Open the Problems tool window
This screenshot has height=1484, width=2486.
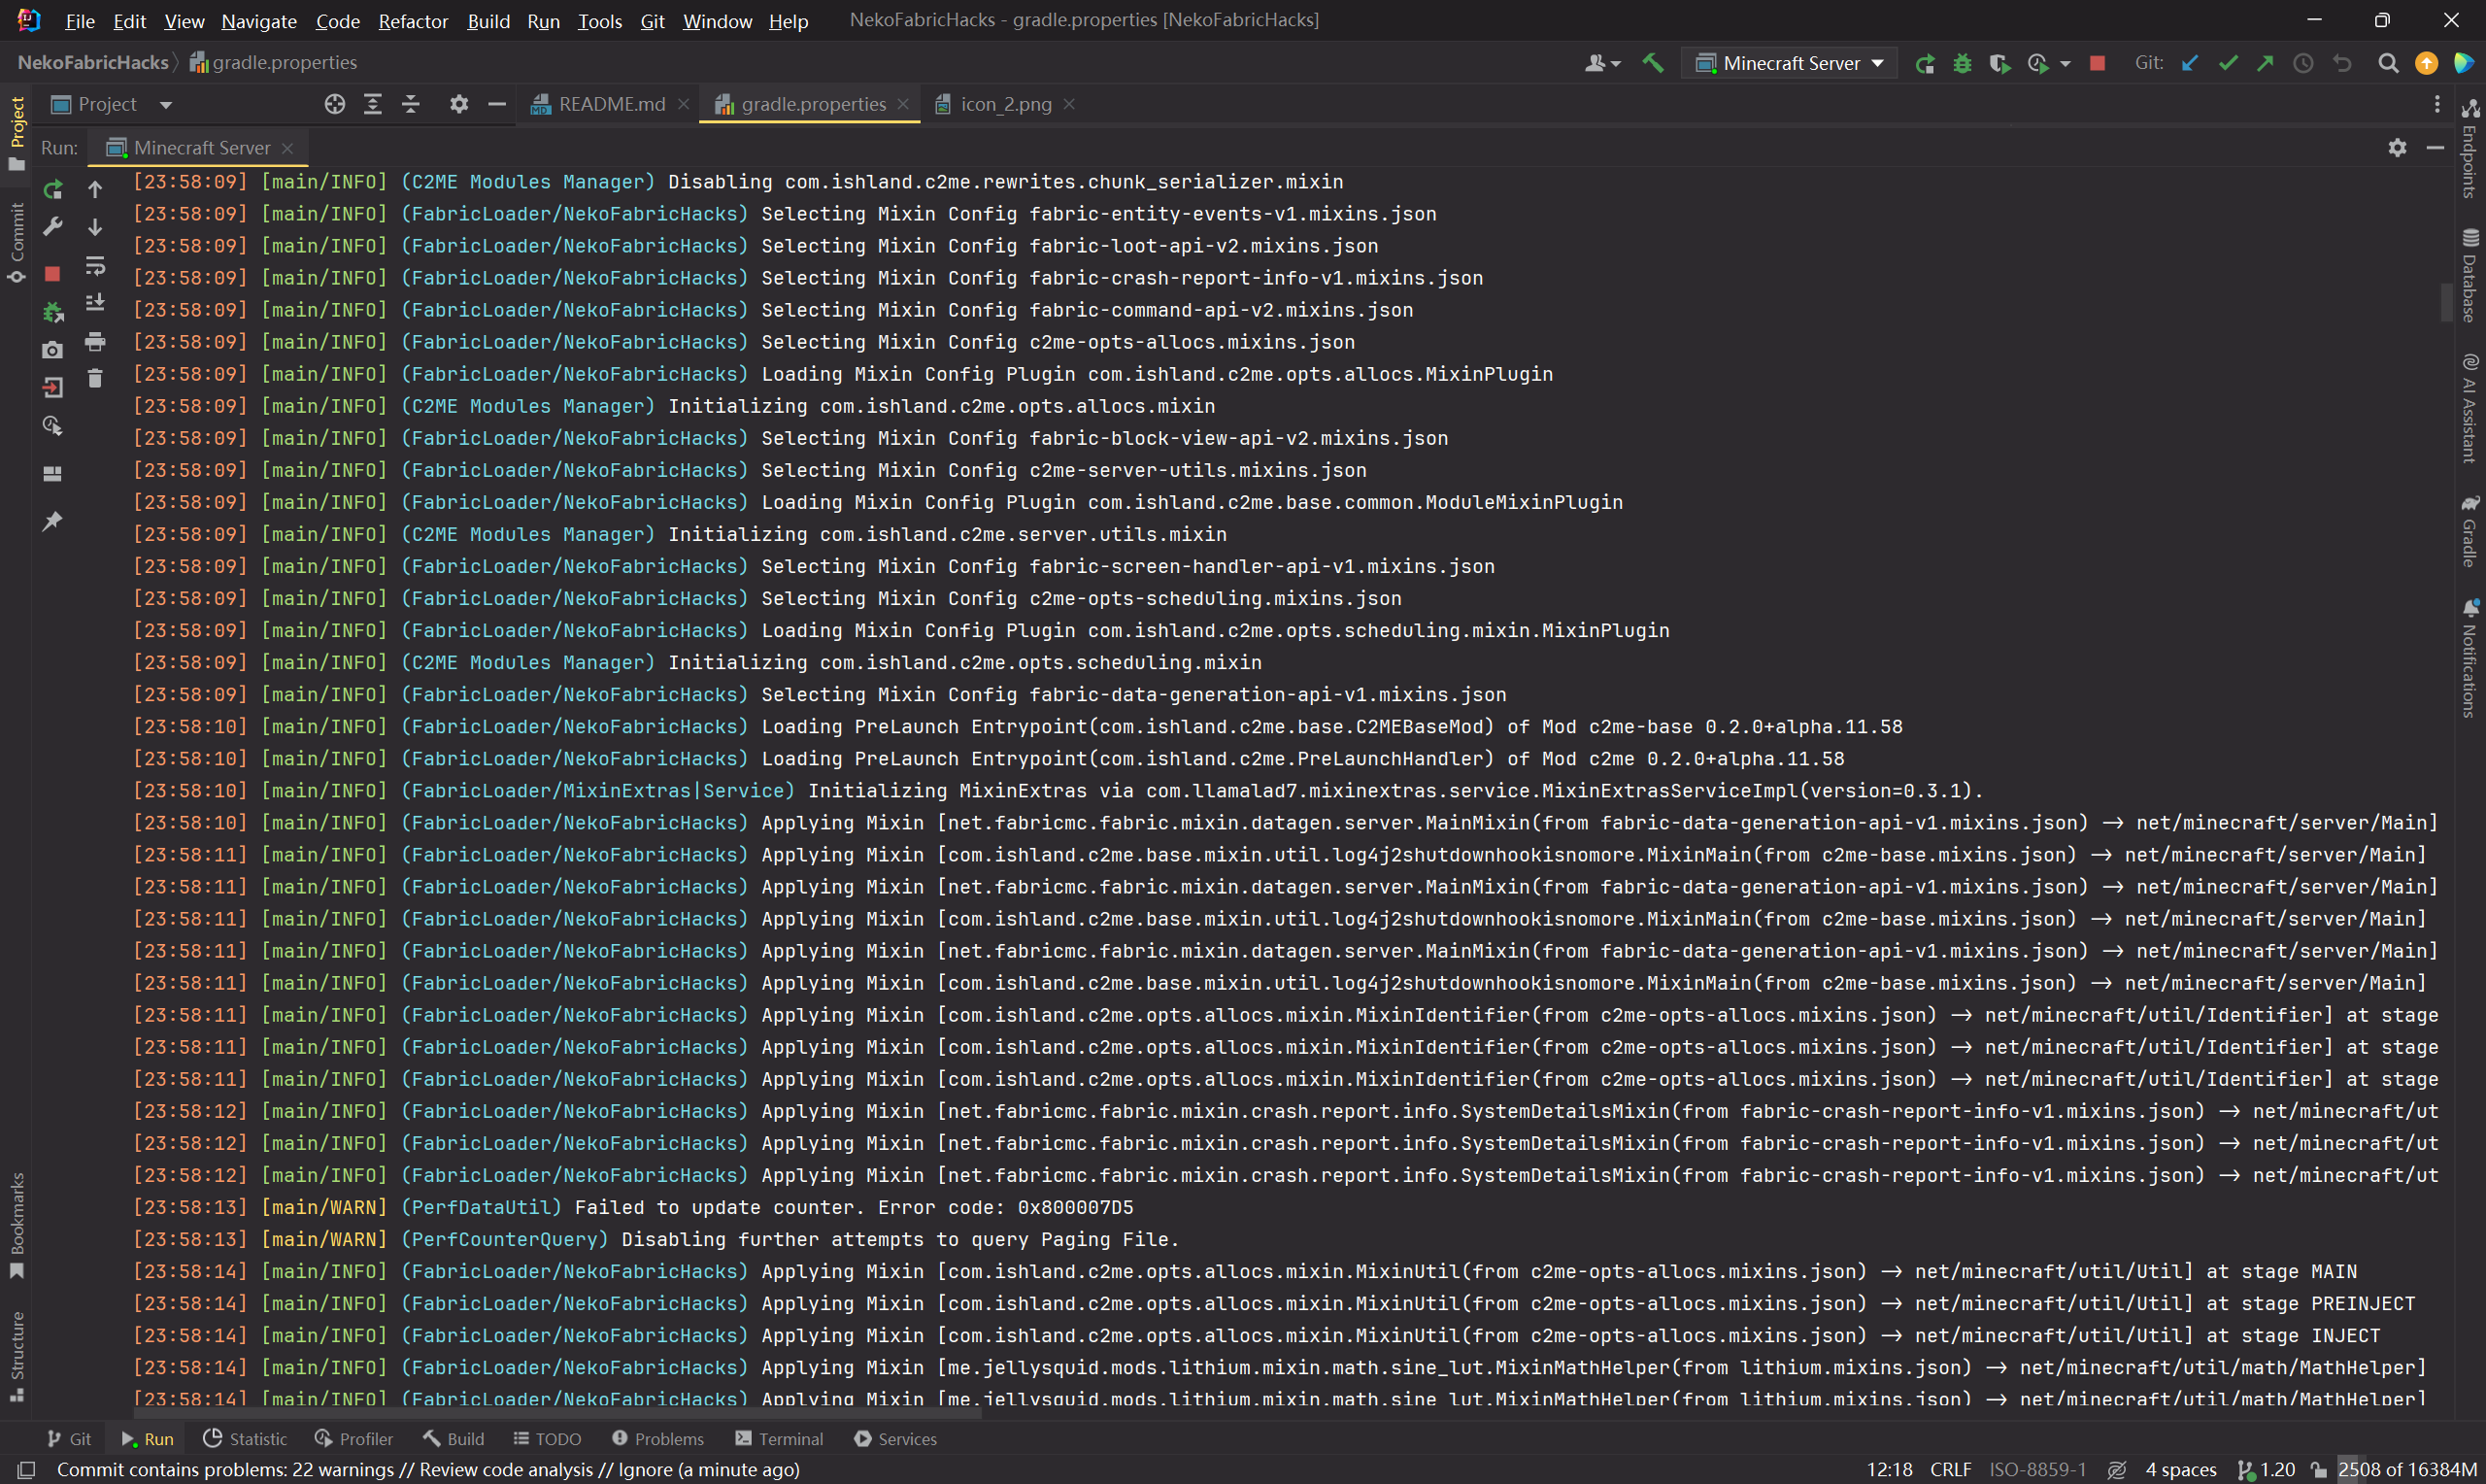click(x=657, y=1438)
